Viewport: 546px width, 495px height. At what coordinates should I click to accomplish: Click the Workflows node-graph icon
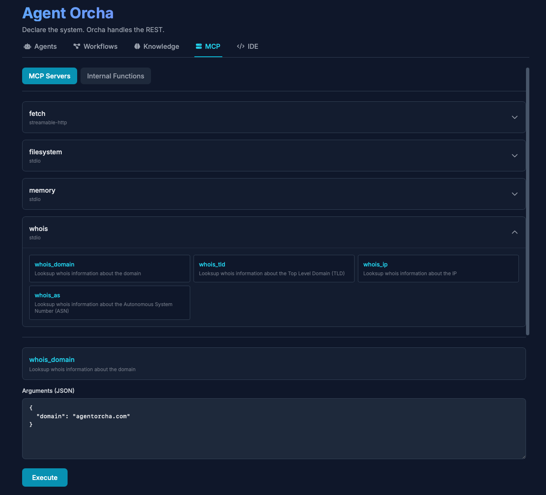pos(77,46)
